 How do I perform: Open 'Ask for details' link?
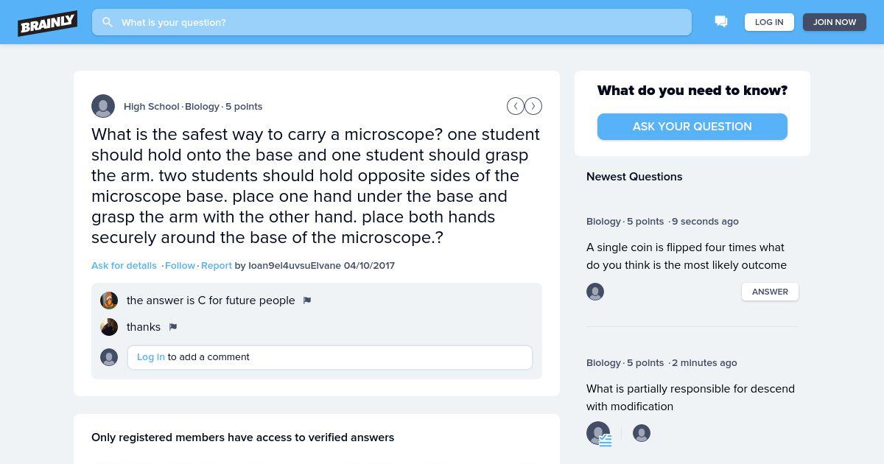124,265
